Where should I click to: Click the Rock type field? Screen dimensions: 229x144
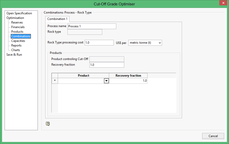tap(85, 32)
